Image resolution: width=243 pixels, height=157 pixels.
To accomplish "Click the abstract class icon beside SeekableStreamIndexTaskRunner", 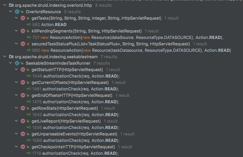I will 17,63.
